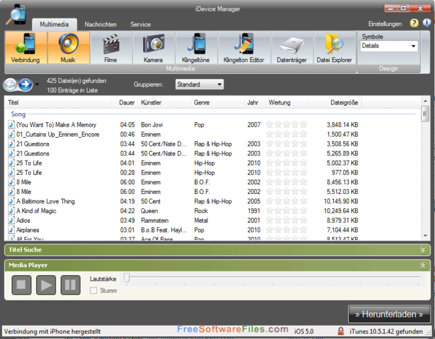
Task: Click music note icon of A Baltimore Love Thing
Action: coord(11,201)
